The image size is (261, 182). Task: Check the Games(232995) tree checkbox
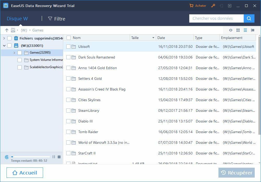20,53
